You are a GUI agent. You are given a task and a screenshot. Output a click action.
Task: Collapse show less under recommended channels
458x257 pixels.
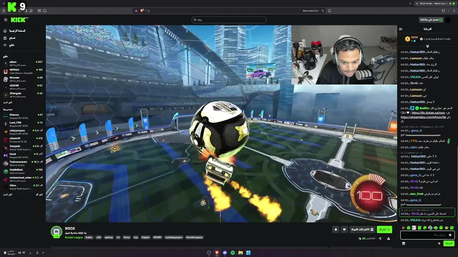(x=39, y=195)
